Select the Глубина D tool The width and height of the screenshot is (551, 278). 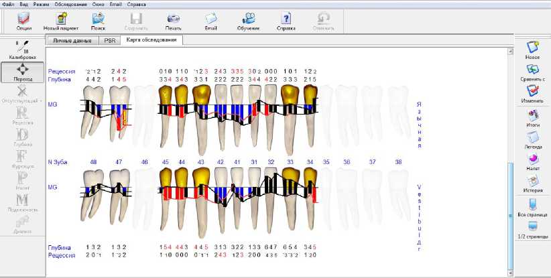coord(23,138)
